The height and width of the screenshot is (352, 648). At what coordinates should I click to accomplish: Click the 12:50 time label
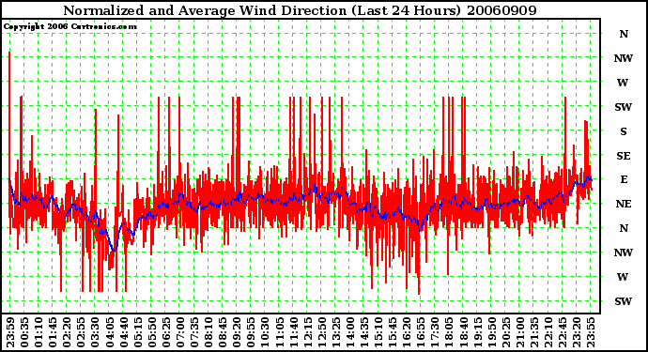click(x=322, y=332)
